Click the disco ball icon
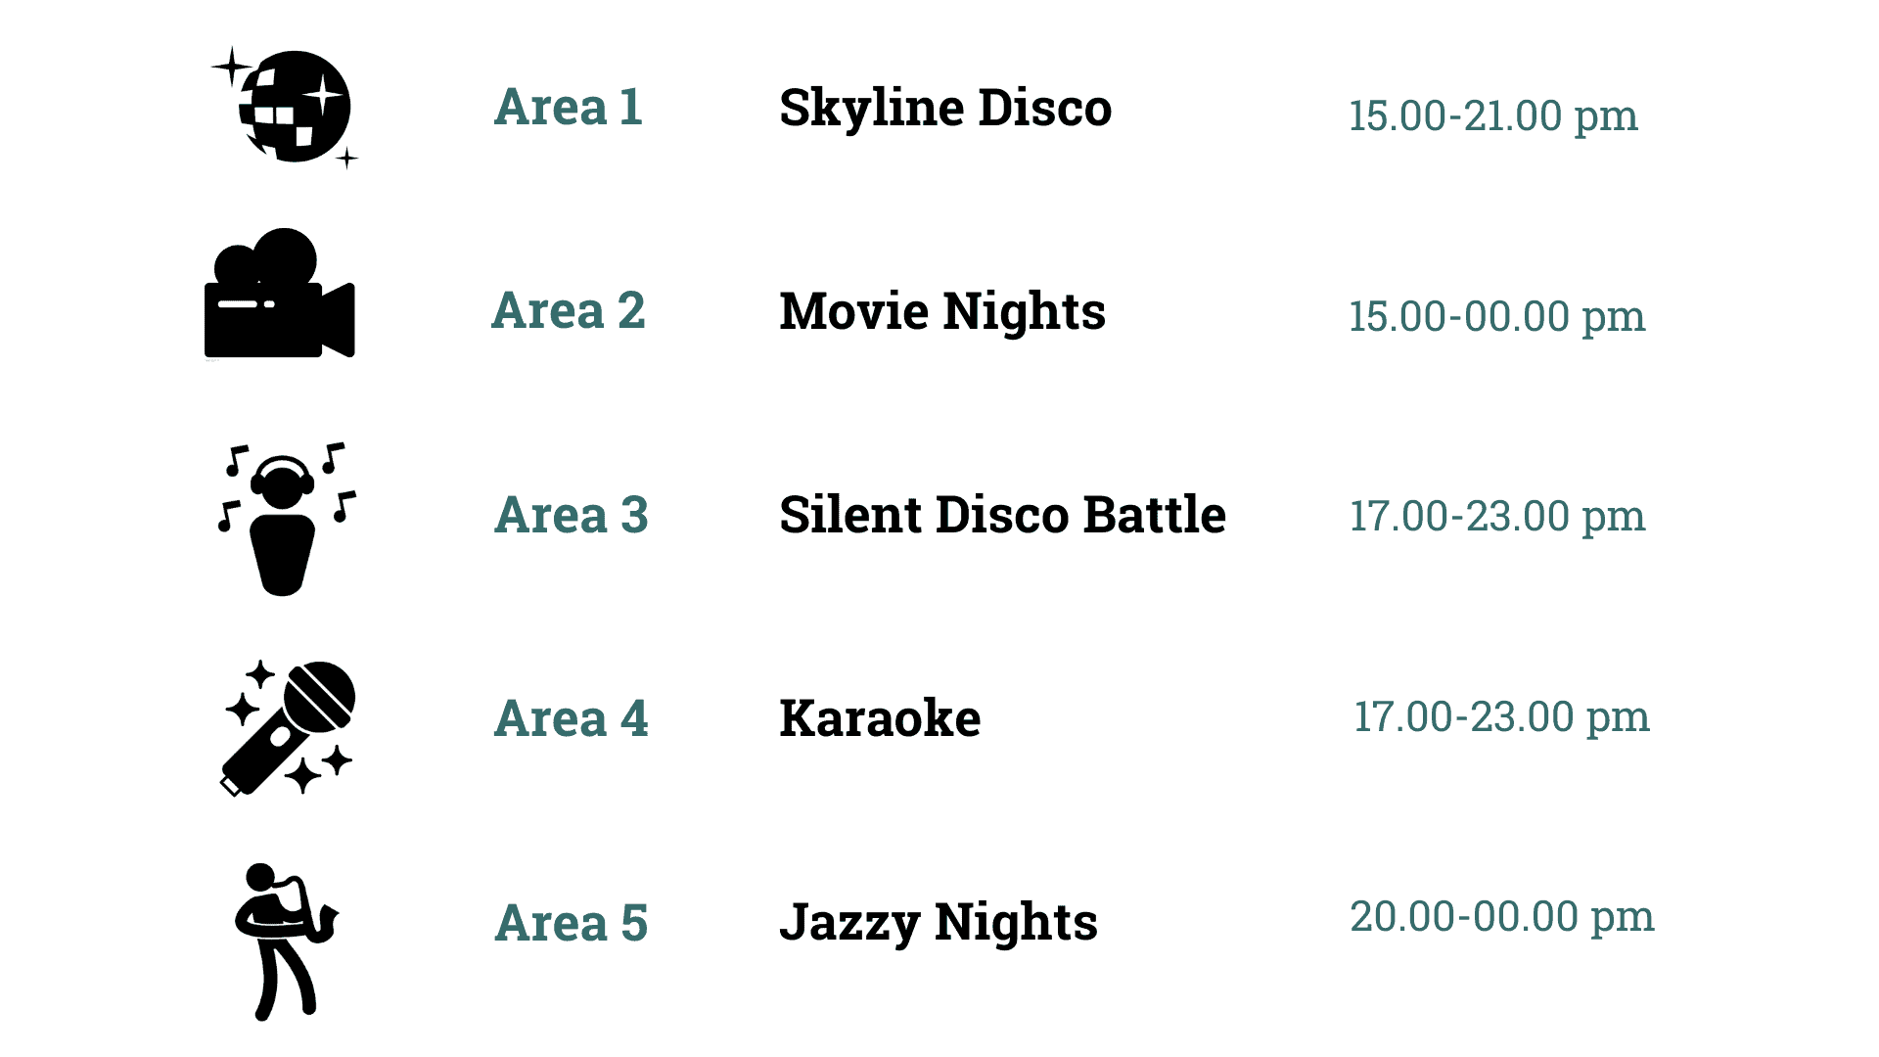Viewport: 1879px width, 1057px height. click(x=285, y=108)
